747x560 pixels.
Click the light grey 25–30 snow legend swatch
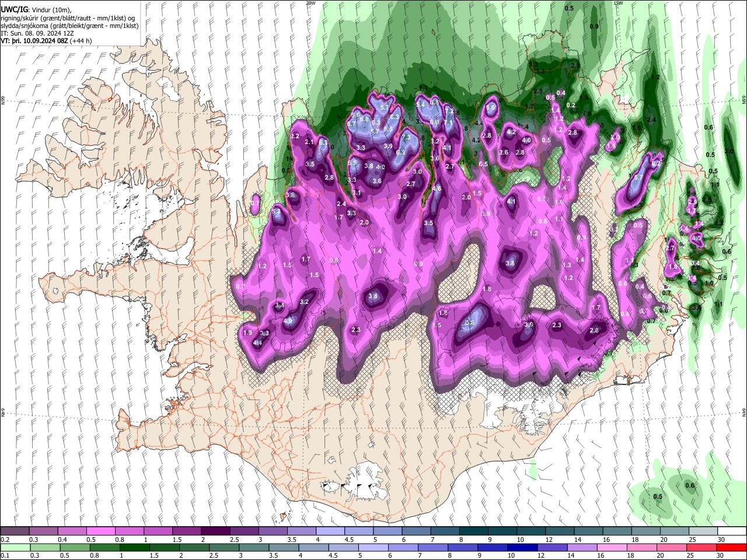pos(703,531)
